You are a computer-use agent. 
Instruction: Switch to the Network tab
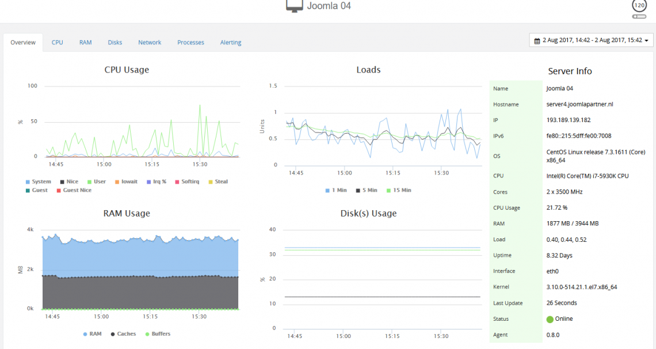(150, 42)
